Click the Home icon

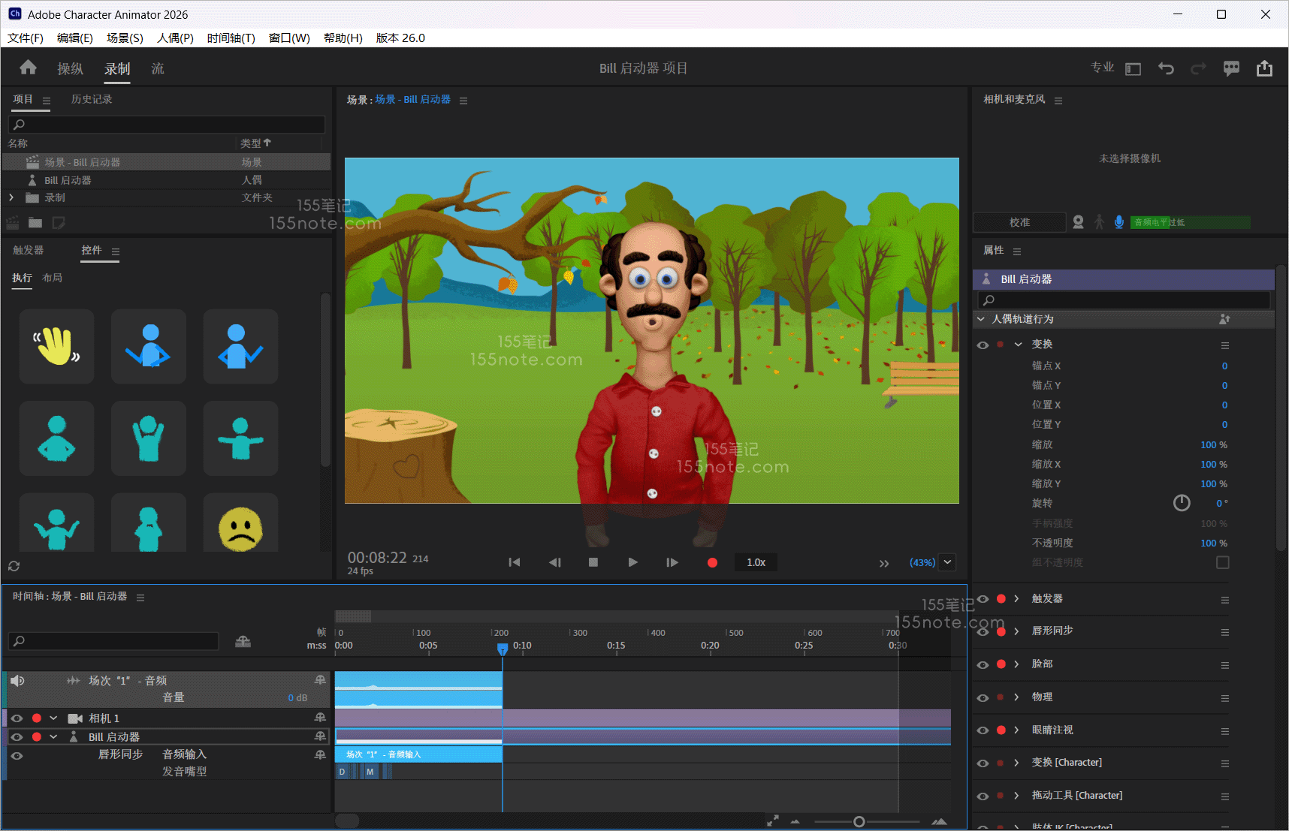(28, 68)
